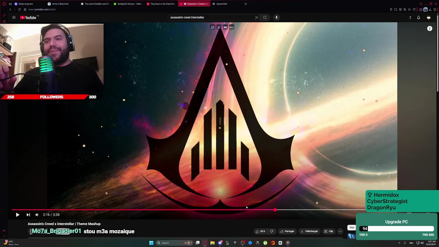Click the Windows taskbar Search box
The image size is (439, 247).
tap(174, 243)
